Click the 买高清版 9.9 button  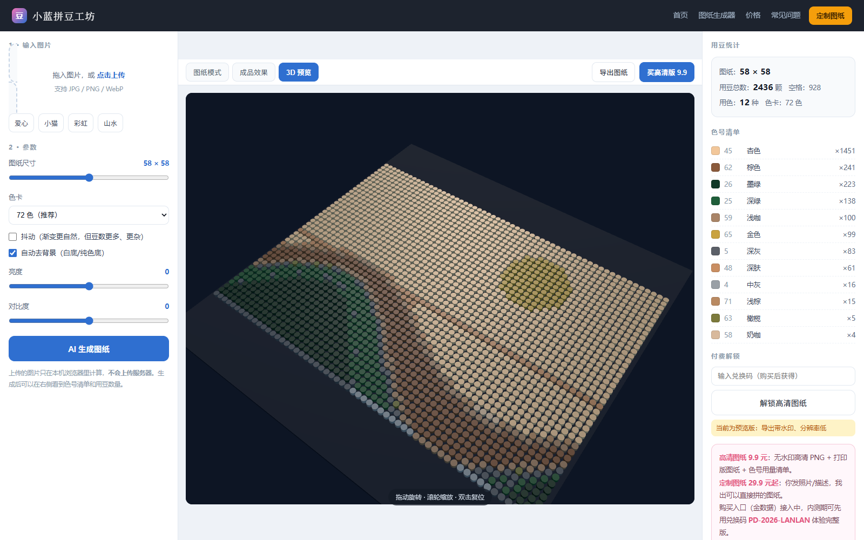tap(667, 72)
